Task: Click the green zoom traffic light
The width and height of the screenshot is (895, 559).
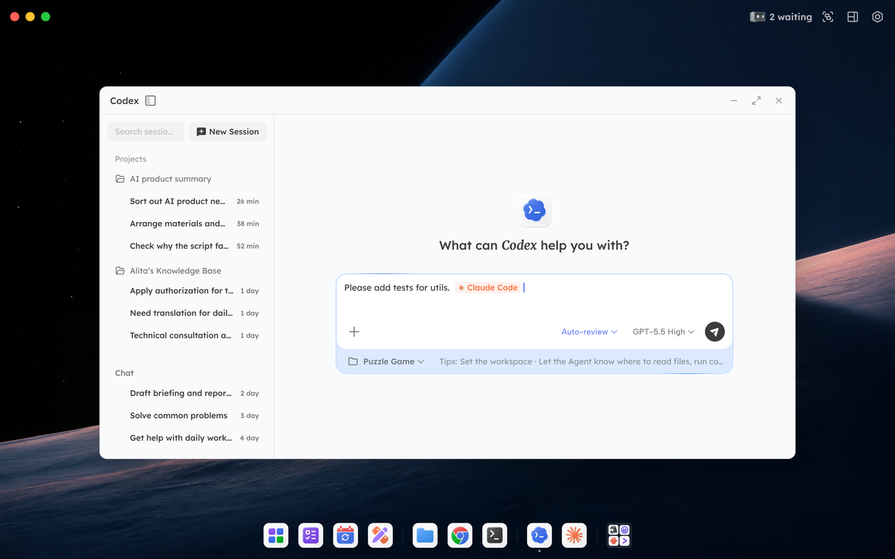Action: click(x=45, y=16)
